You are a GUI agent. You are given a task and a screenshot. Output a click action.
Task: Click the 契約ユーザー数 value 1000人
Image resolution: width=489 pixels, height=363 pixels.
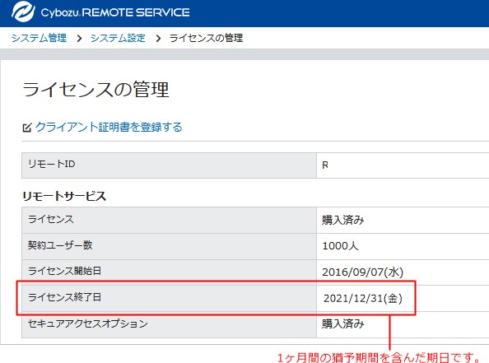pyautogui.click(x=340, y=246)
